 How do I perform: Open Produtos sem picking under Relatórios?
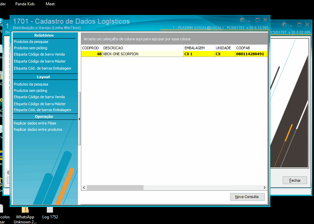coord(30,48)
